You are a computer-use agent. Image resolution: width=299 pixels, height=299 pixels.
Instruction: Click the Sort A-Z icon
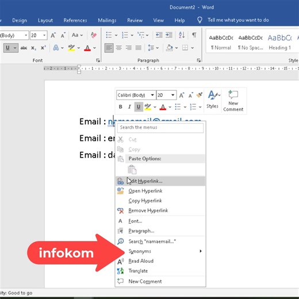click(182, 35)
